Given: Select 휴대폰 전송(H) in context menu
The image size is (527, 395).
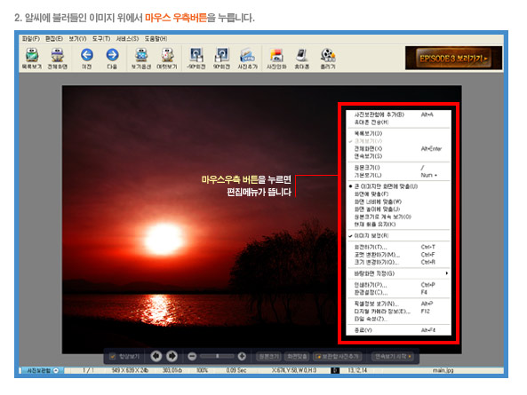Looking at the screenshot, I should point(398,122).
